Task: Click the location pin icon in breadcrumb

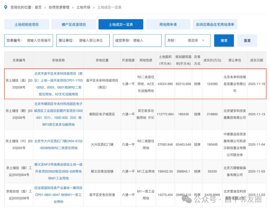Action: click(6, 7)
